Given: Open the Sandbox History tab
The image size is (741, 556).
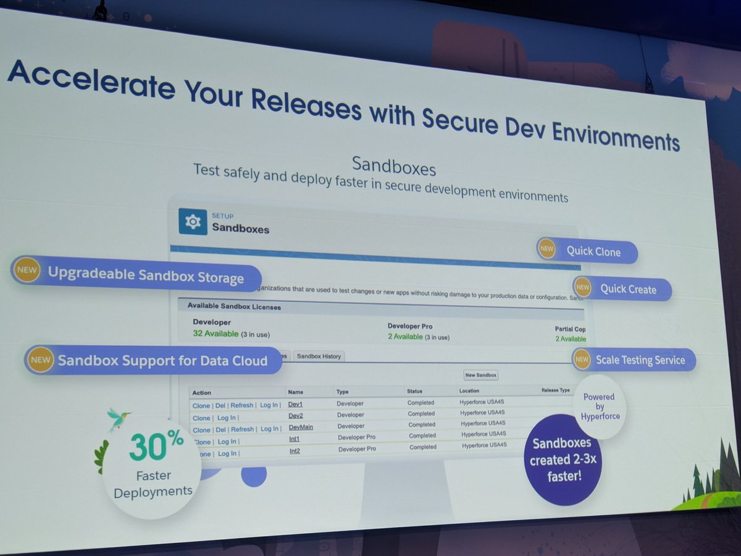Looking at the screenshot, I should click(x=319, y=356).
